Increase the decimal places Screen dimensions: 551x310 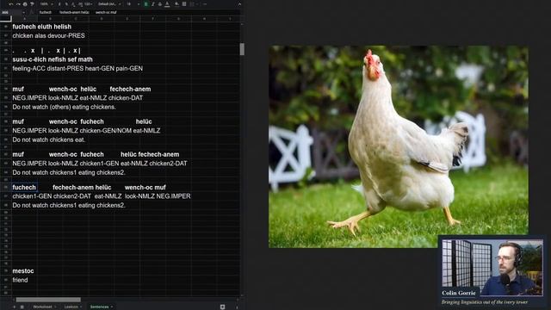click(x=80, y=4)
